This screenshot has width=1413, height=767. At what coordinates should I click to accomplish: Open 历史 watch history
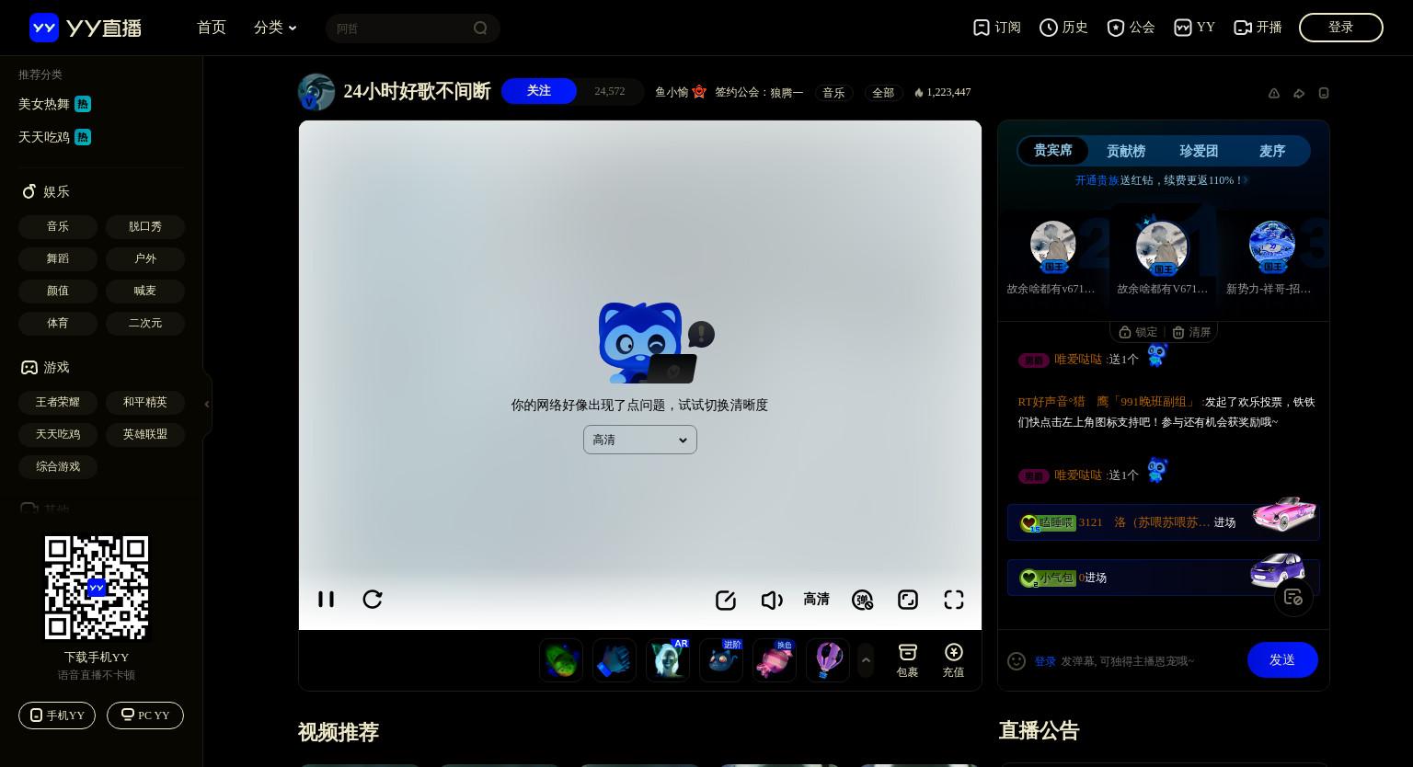click(1063, 28)
